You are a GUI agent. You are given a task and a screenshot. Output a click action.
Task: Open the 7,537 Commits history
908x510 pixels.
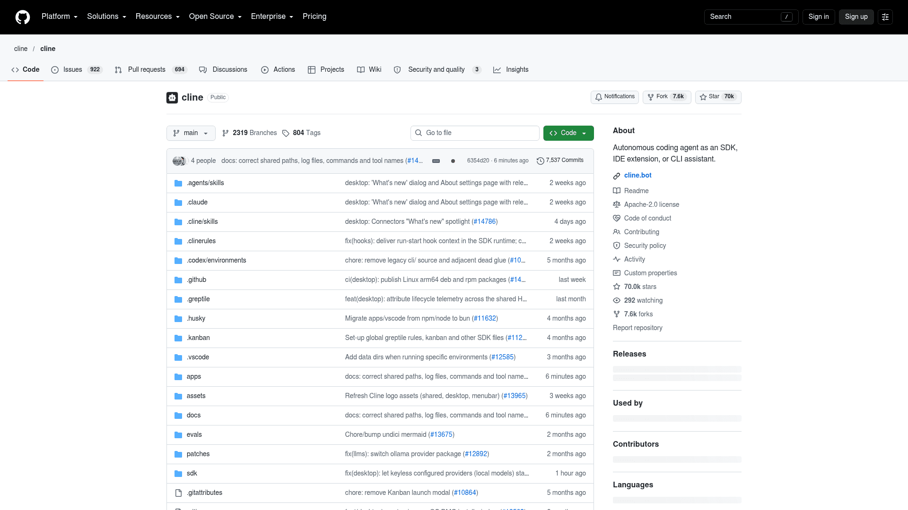[560, 161]
